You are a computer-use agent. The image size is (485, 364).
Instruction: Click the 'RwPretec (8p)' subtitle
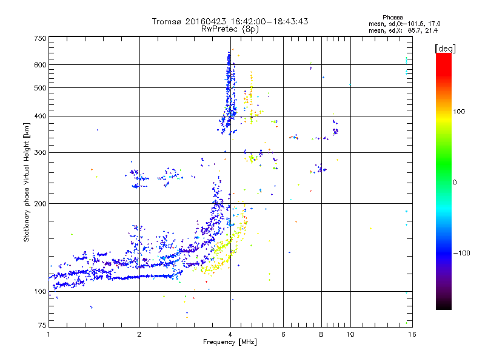(230, 29)
